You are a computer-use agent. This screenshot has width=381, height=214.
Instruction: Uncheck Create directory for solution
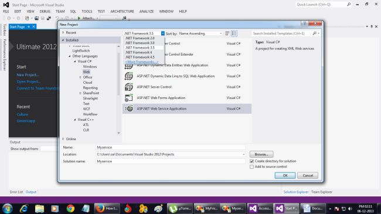pyautogui.click(x=251, y=161)
